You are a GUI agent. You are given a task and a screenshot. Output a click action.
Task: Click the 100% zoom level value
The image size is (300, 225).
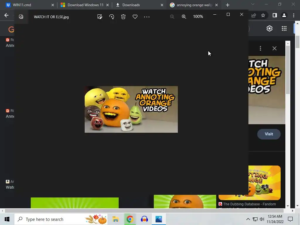coord(198,17)
